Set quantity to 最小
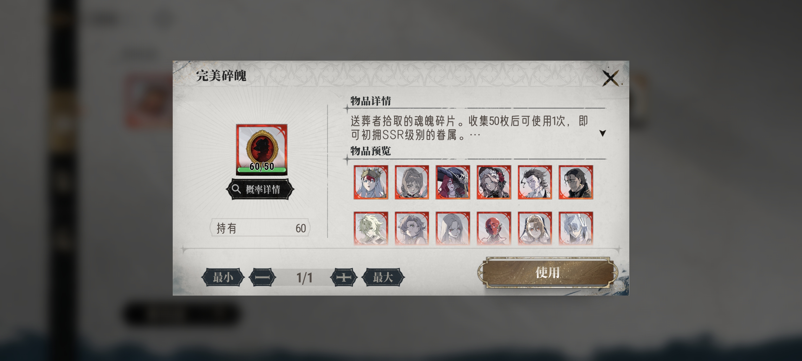The image size is (802, 361). (x=223, y=277)
